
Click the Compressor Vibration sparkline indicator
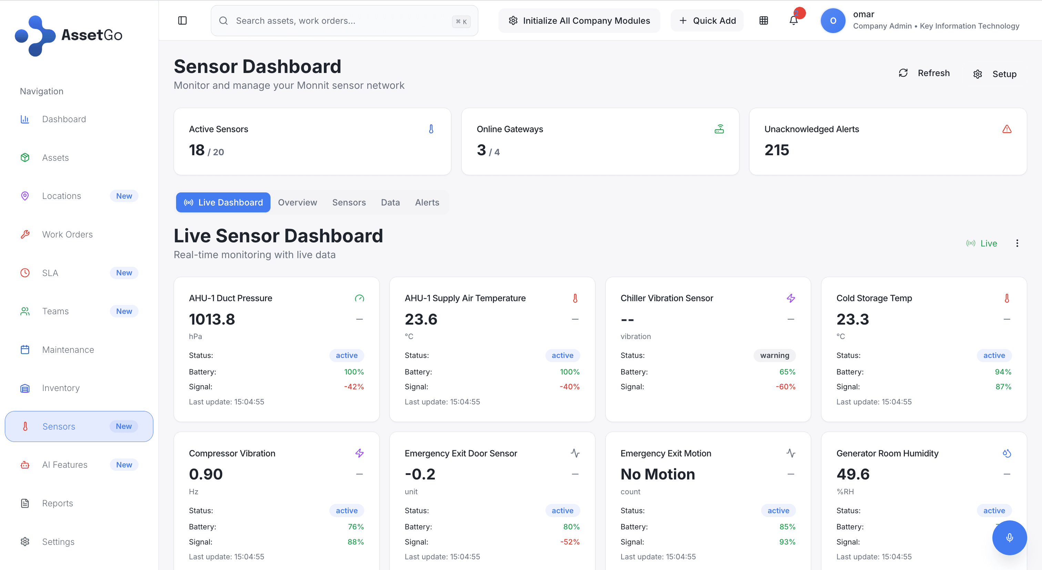click(x=360, y=453)
